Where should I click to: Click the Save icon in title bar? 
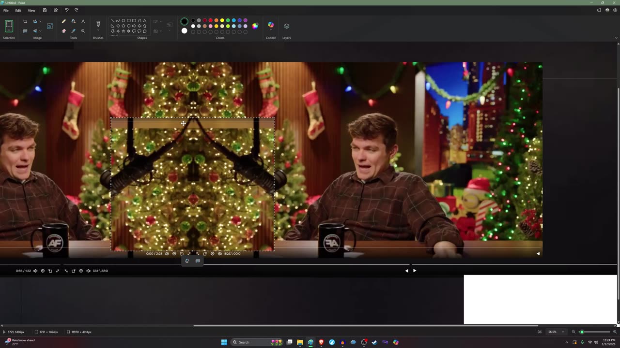pyautogui.click(x=45, y=10)
